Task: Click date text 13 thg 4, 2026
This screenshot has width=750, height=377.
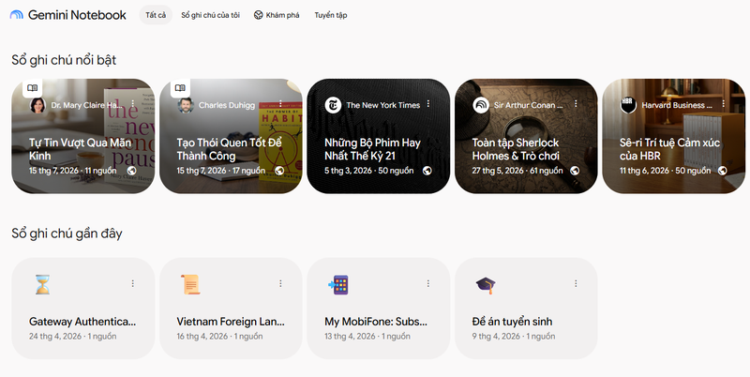Action: tap(350, 337)
